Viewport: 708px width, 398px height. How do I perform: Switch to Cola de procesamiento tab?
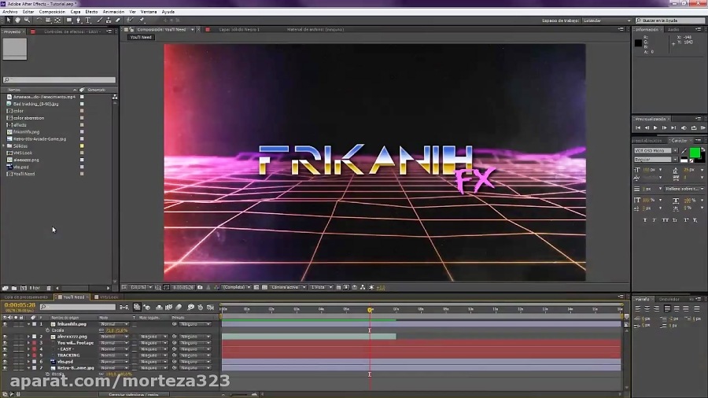(26, 297)
